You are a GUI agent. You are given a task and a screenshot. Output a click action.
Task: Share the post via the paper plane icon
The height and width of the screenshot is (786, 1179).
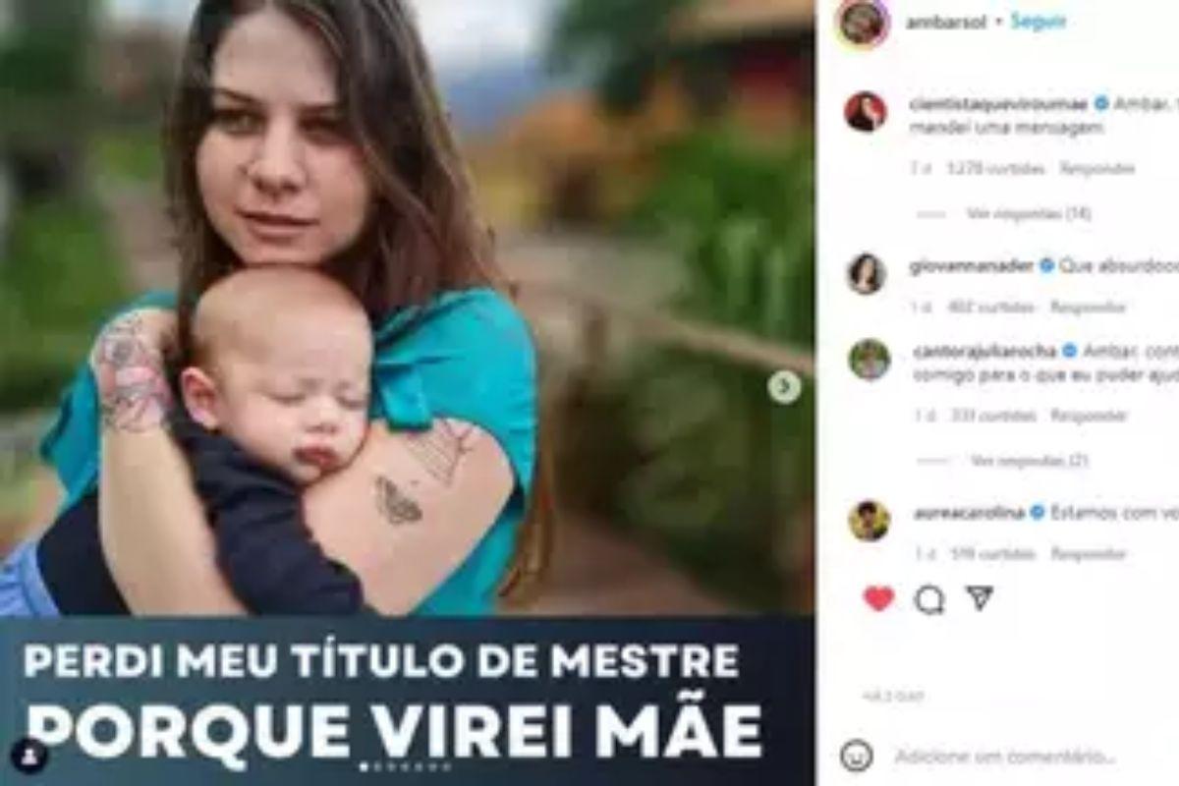(x=980, y=597)
